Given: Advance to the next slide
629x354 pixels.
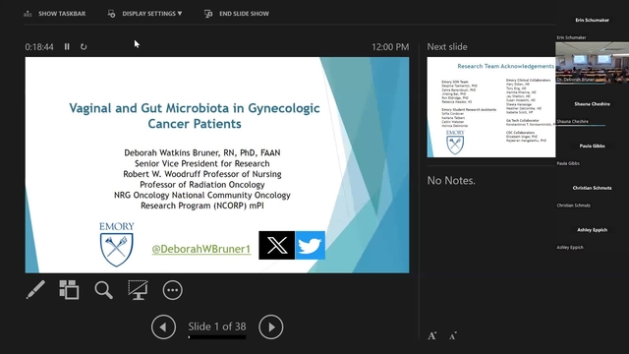Looking at the screenshot, I should point(271,327).
